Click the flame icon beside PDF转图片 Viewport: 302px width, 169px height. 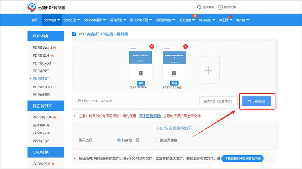pos(52,55)
